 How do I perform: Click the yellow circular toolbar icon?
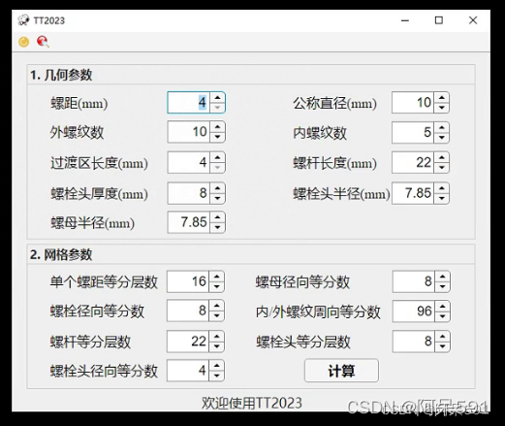23,42
